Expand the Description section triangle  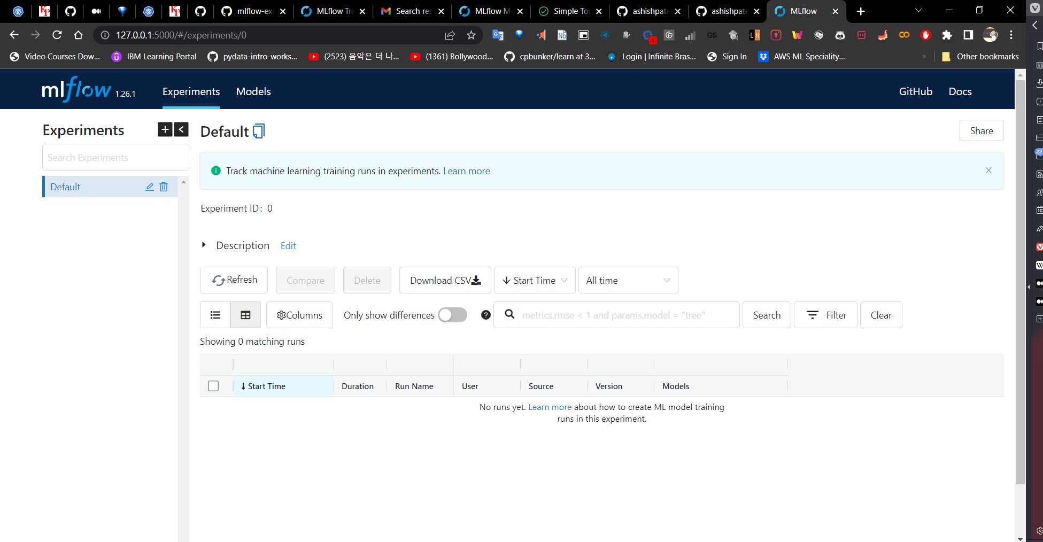point(204,245)
